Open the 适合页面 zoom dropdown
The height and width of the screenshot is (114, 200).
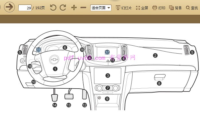coord(101,8)
